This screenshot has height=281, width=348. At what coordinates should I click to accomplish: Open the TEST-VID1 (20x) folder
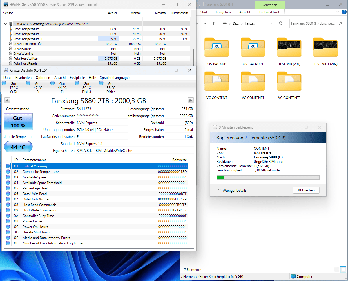(x=325, y=52)
